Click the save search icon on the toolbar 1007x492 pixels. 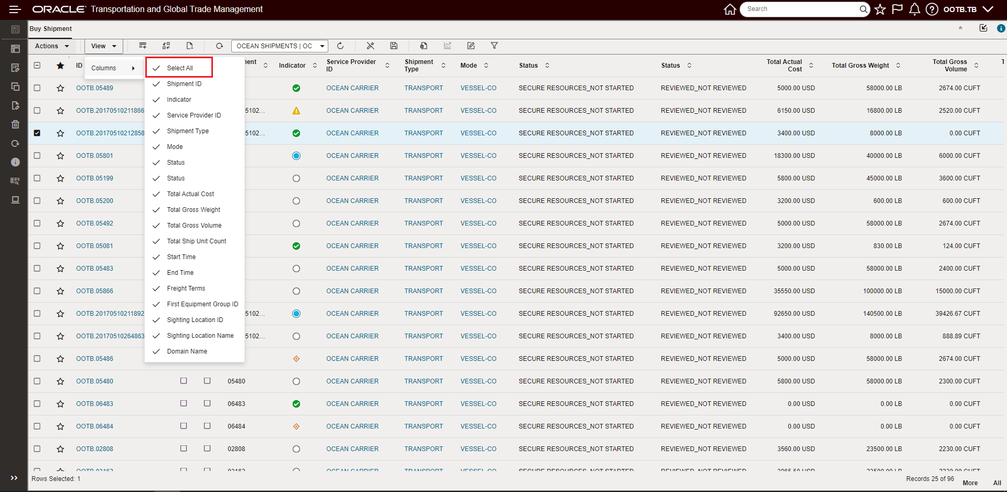[x=394, y=46]
